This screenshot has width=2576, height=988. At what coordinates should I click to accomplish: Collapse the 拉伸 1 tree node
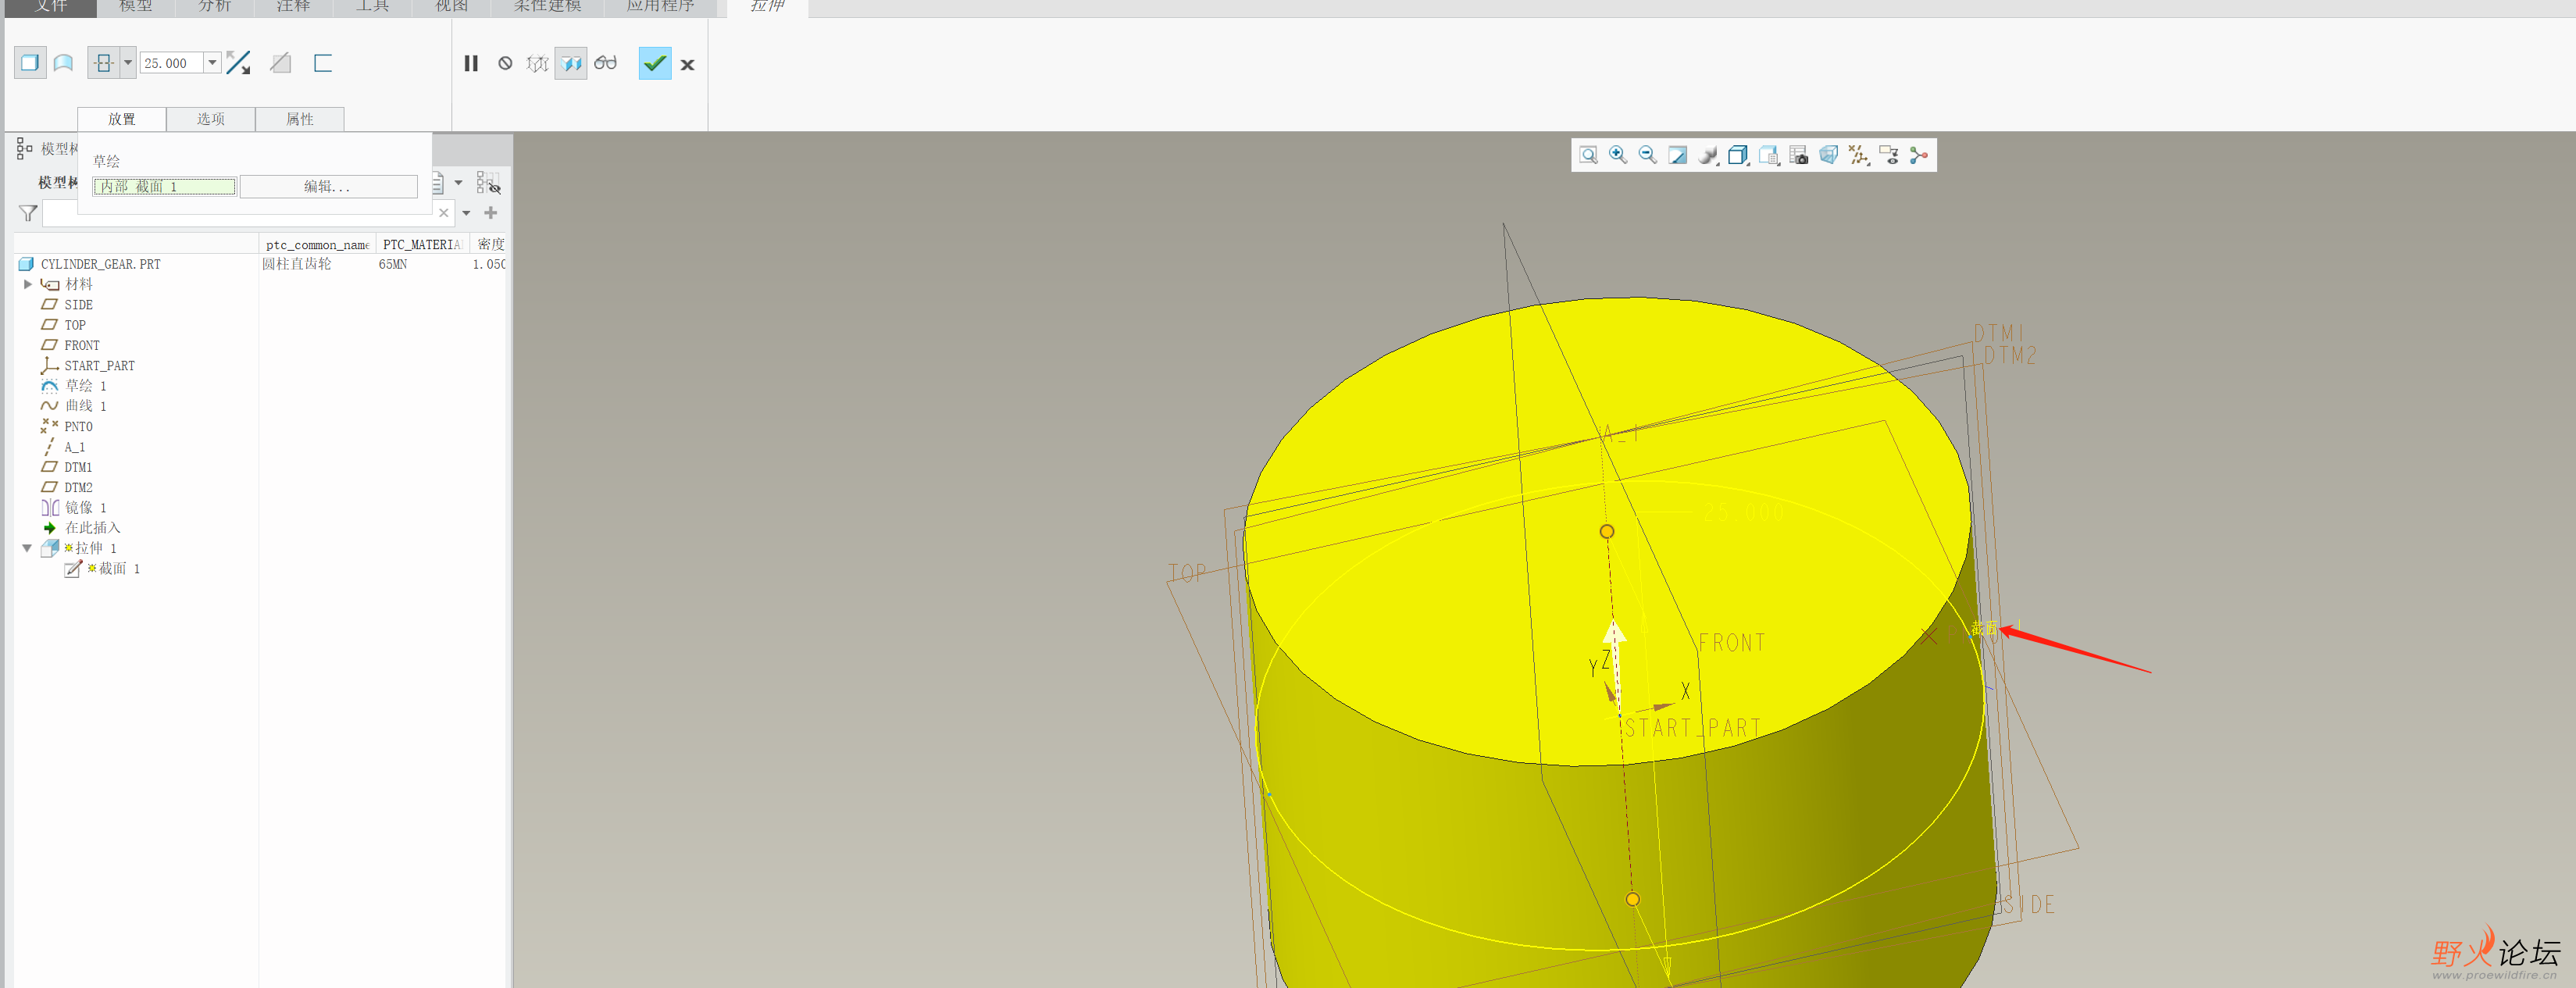click(27, 549)
